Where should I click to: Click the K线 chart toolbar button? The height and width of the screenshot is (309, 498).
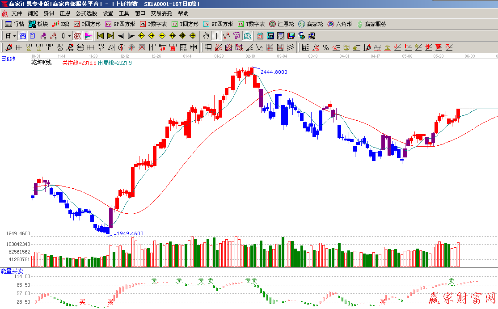61,24
